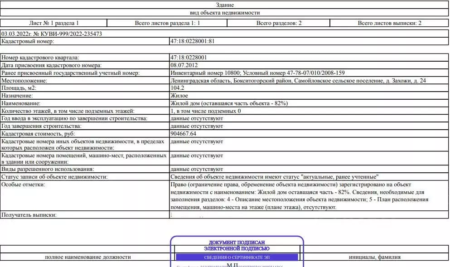This screenshot has width=450, height=267.
Task: Select 'данные отсутствуют' beside иных объектов недвижимости
Action: [x=197, y=141]
